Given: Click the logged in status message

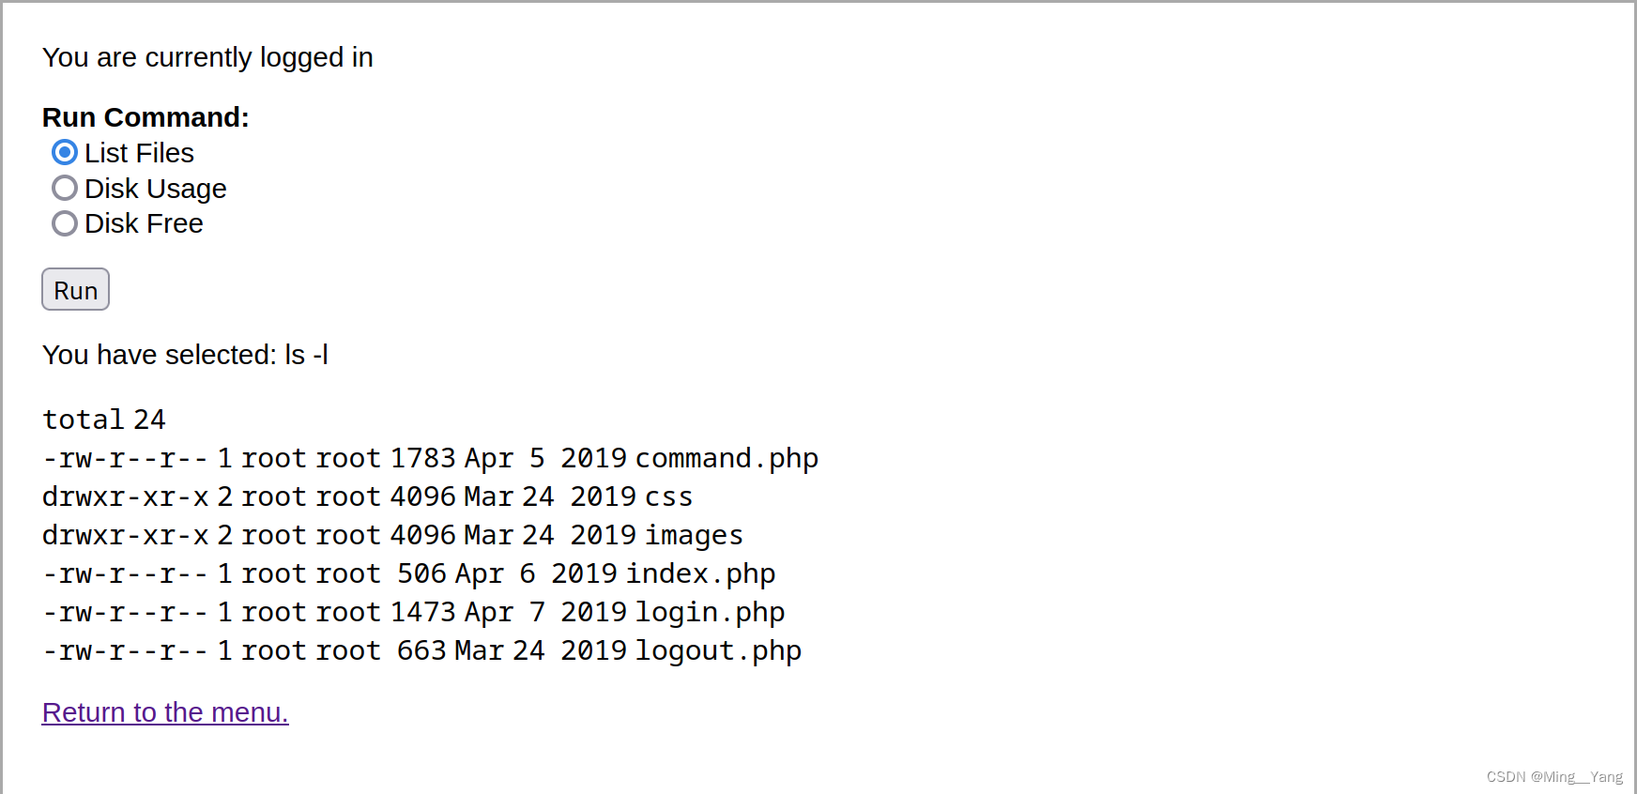Looking at the screenshot, I should pos(207,57).
